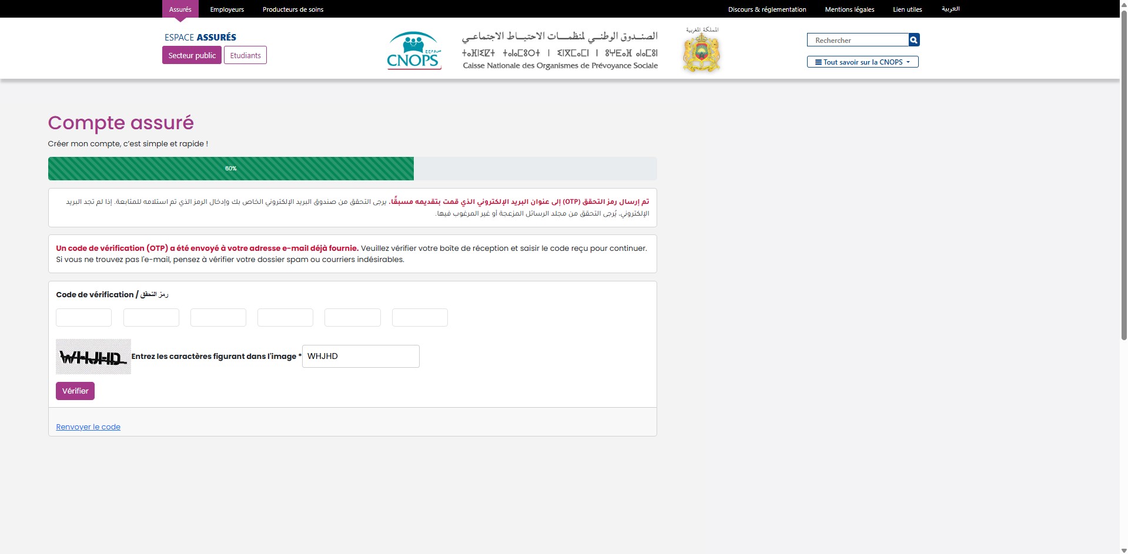Open the Employeurs menu item
Screen dimensions: 1128x554
(227, 9)
